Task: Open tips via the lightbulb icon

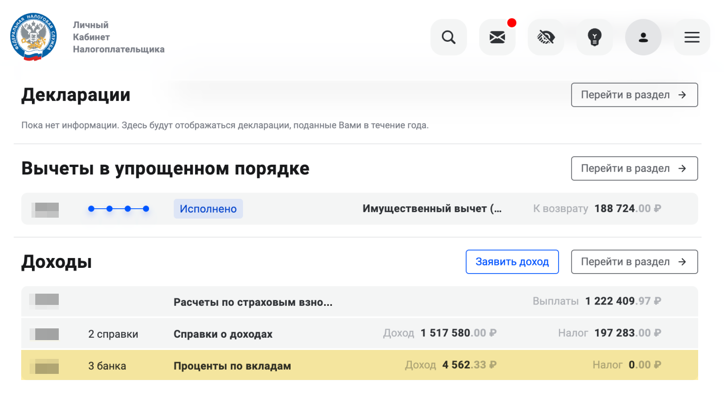Action: click(595, 37)
